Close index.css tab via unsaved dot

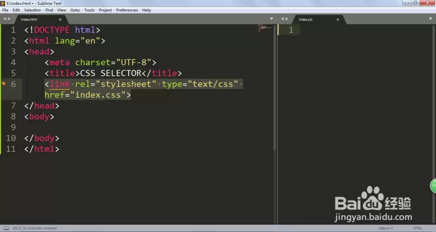(x=337, y=20)
